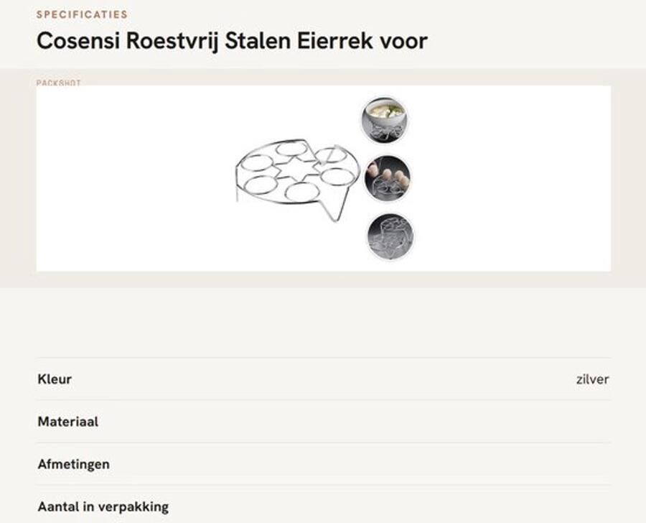Open the round thumbnail showing eggs on rack
Image resolution: width=646 pixels, height=523 pixels.
(388, 178)
